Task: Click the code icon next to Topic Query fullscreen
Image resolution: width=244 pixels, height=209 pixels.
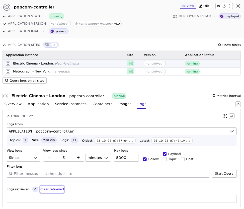Action: point(232,116)
